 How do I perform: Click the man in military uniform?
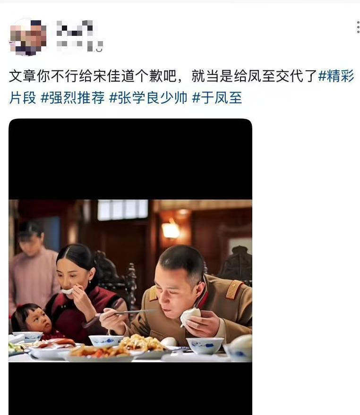point(185,296)
